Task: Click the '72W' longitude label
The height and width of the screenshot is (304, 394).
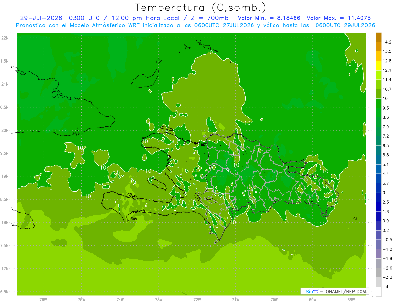Action: click(197, 299)
